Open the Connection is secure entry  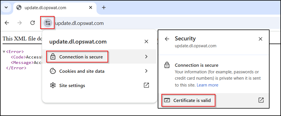pyautogui.click(x=99, y=57)
